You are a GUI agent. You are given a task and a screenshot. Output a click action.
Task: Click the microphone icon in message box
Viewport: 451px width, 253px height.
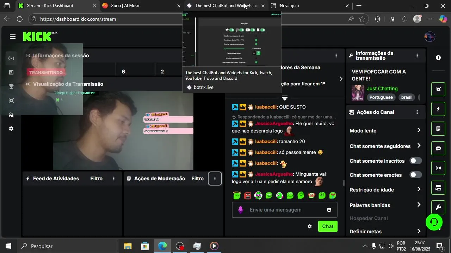coord(241,210)
